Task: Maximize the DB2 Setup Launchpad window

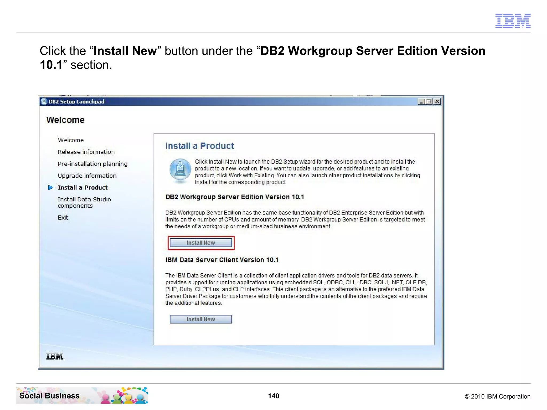Action: click(x=429, y=101)
